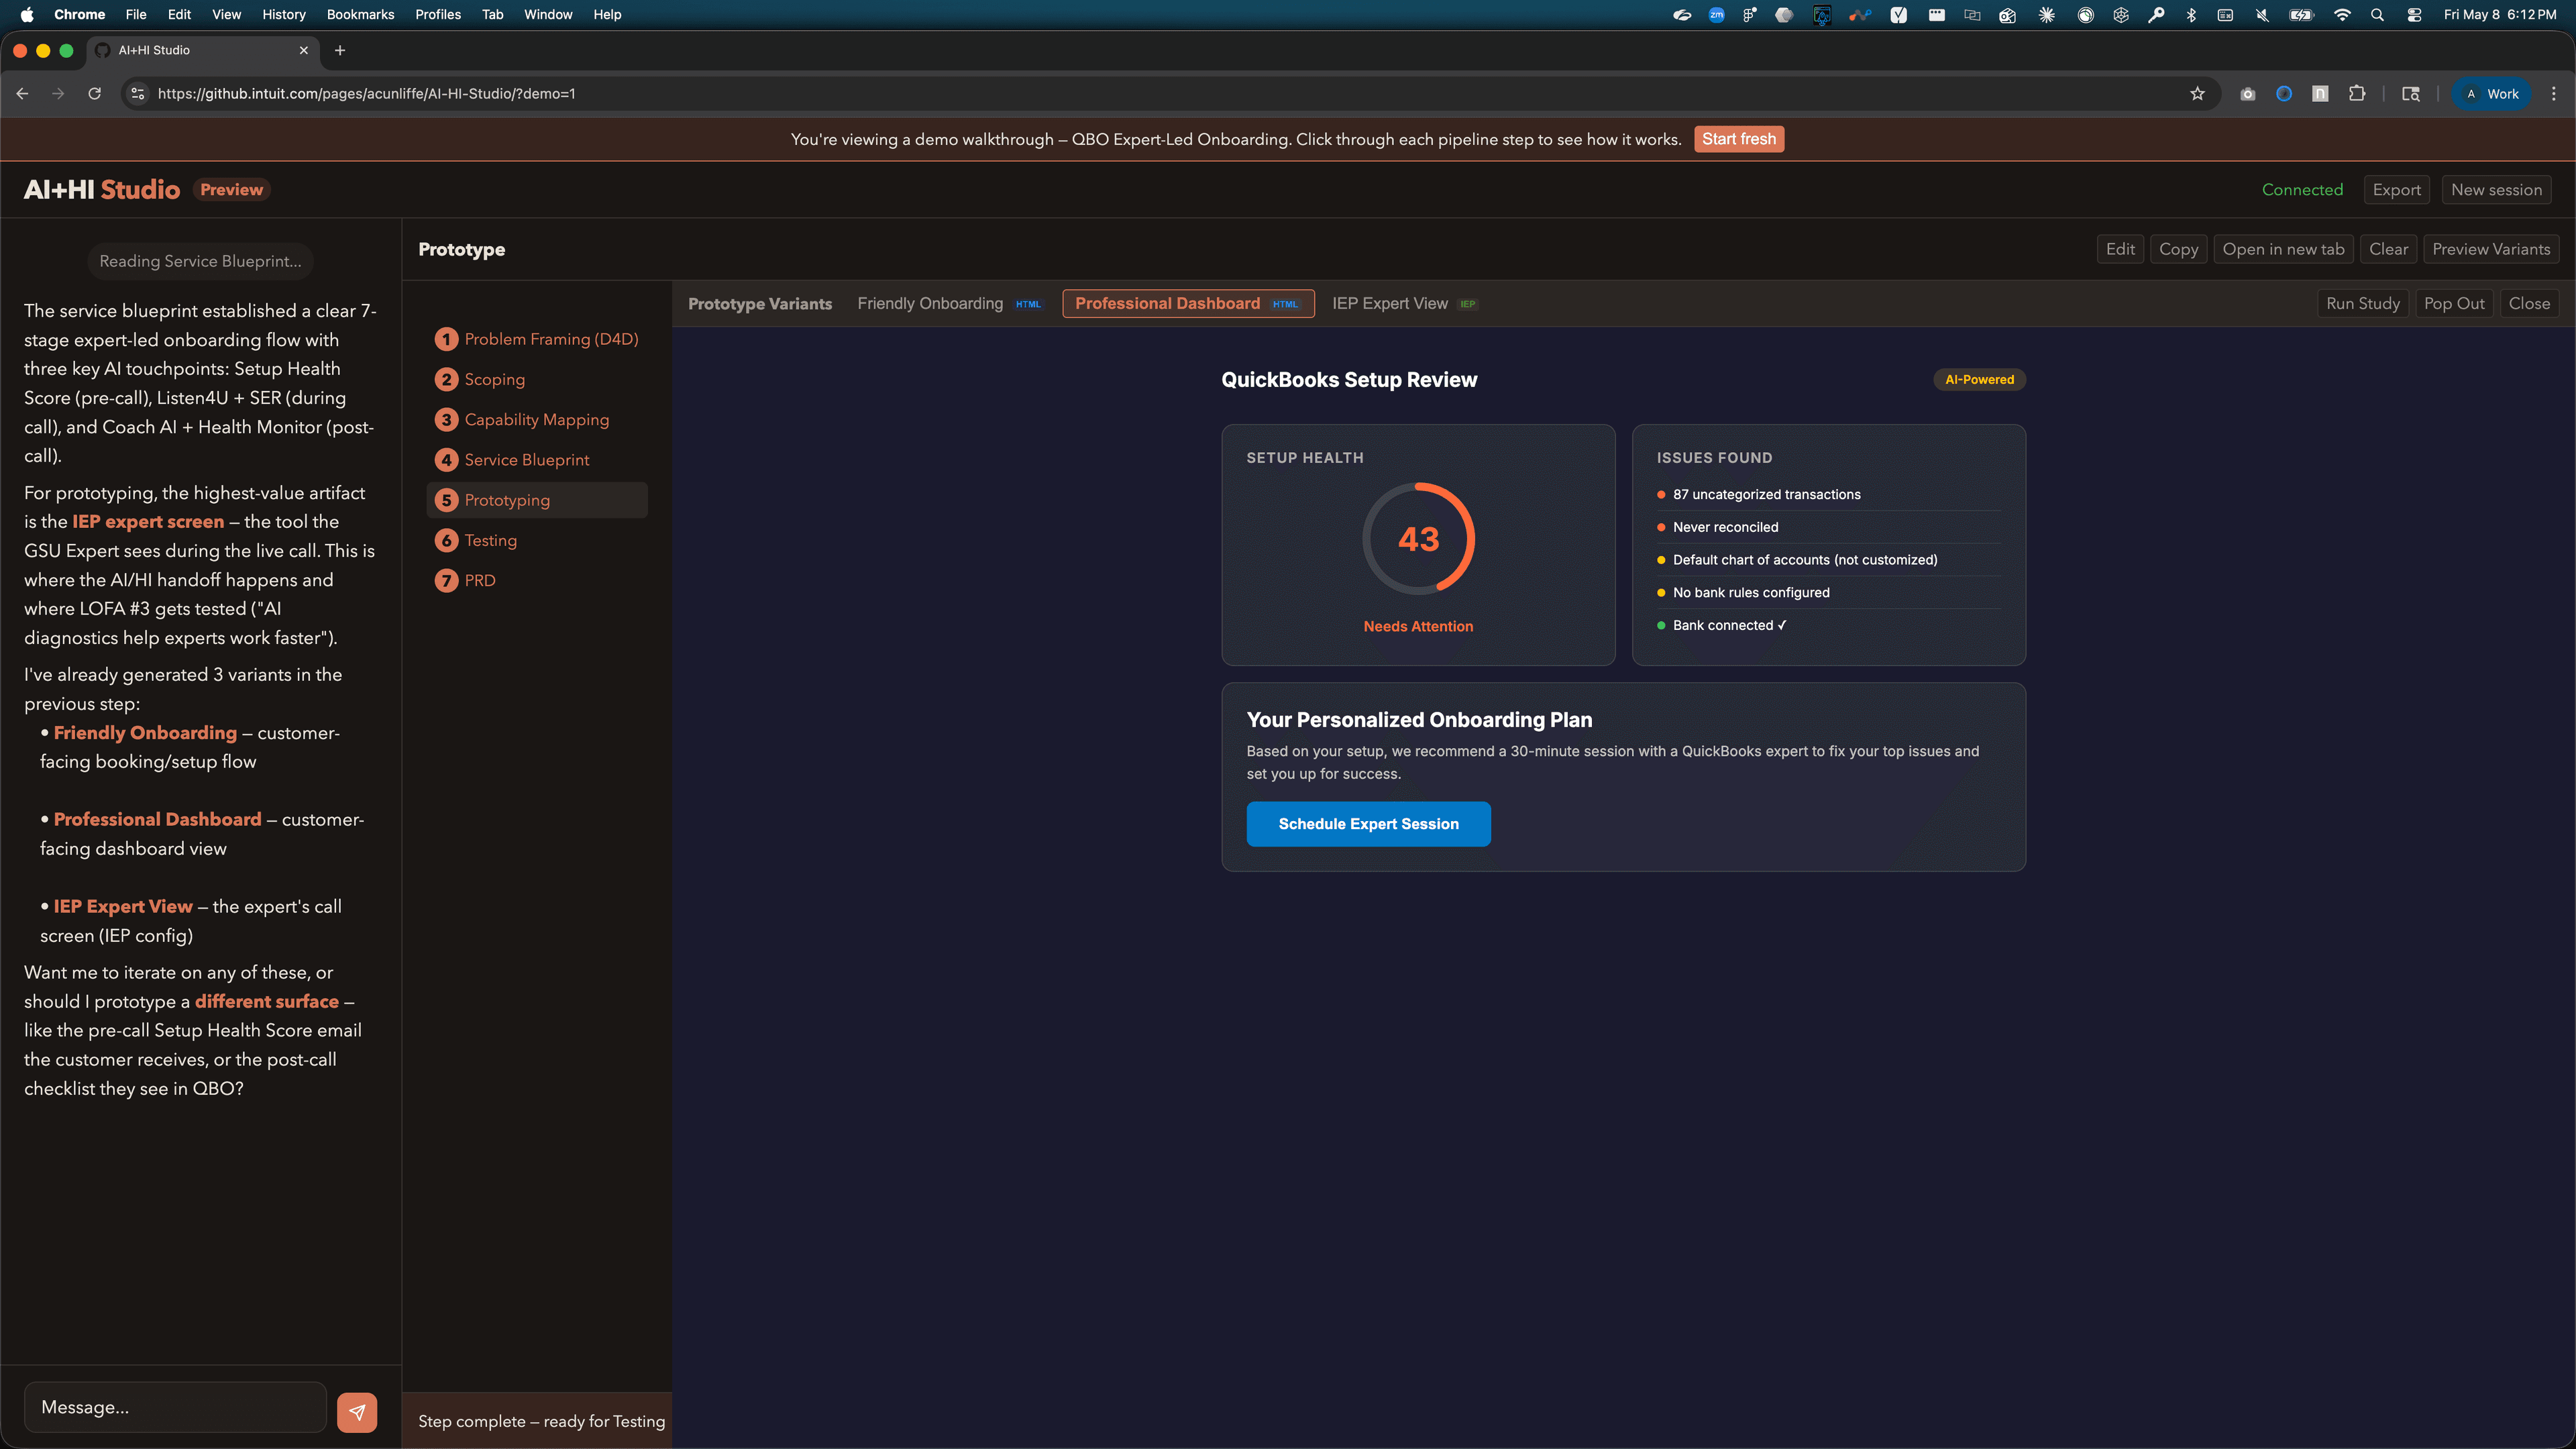
Task: Click the Preview badge next to AI+HI Studio
Action: (x=231, y=190)
